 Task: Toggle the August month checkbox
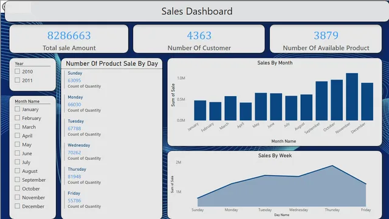[x=18, y=170]
